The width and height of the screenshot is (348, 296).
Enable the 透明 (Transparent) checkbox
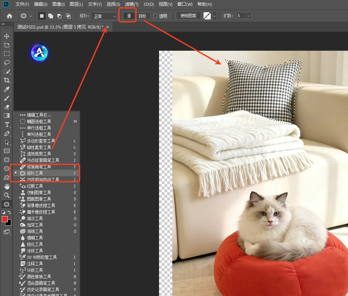click(155, 16)
